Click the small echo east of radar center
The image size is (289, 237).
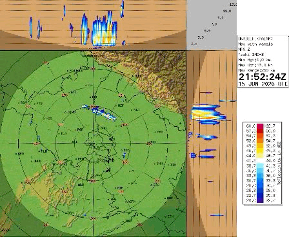coord(125,155)
